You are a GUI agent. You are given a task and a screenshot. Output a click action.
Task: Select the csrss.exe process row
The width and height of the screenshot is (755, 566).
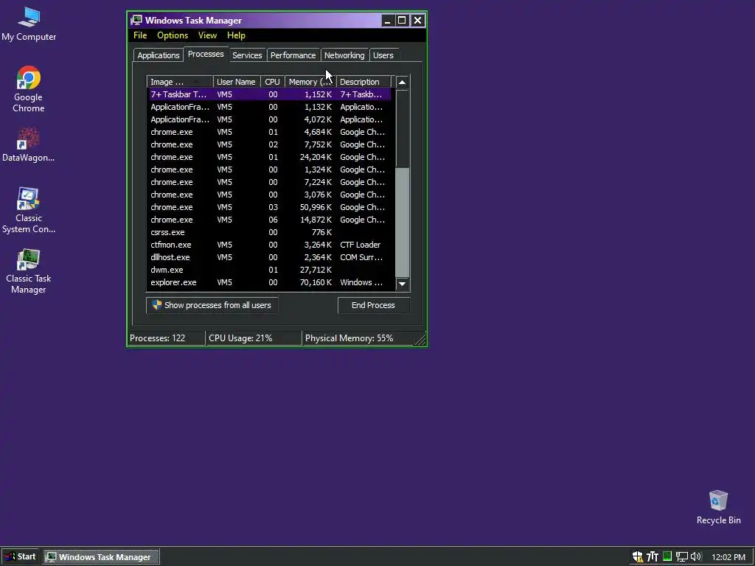coord(270,232)
